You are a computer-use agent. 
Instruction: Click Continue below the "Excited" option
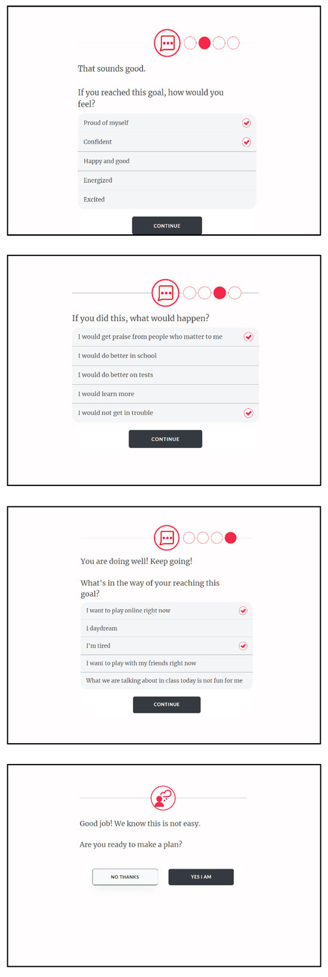click(167, 225)
